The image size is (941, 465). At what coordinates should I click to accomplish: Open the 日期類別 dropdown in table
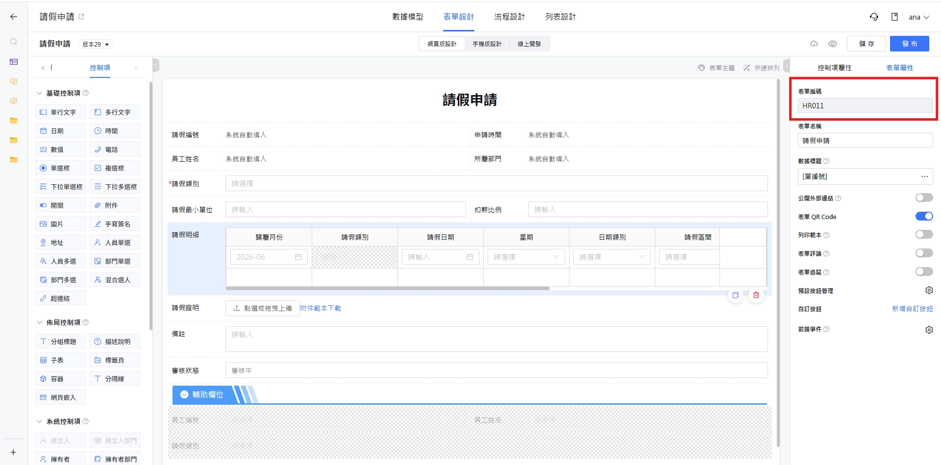[612, 257]
